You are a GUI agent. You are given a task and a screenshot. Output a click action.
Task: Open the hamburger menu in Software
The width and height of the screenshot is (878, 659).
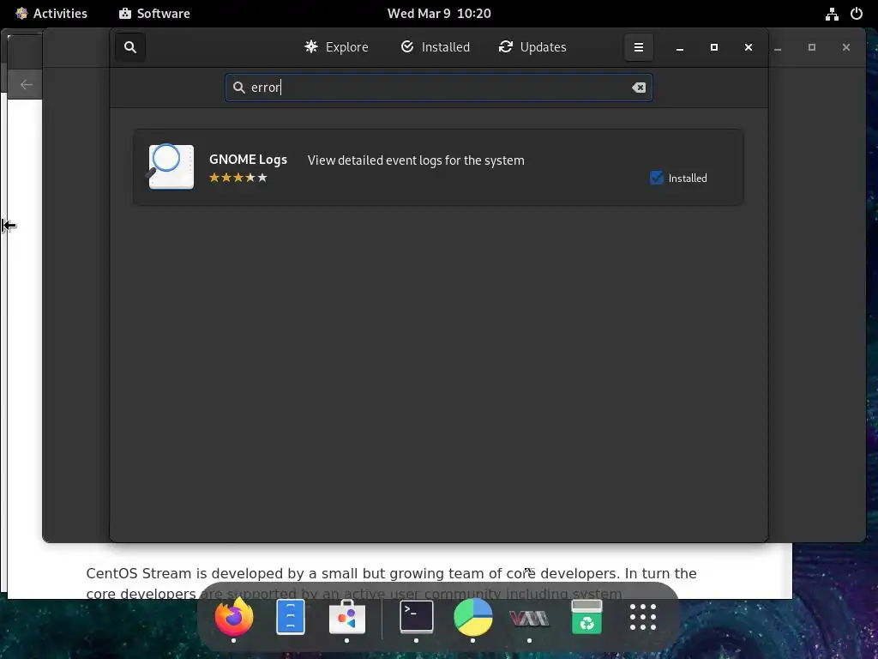tap(638, 47)
